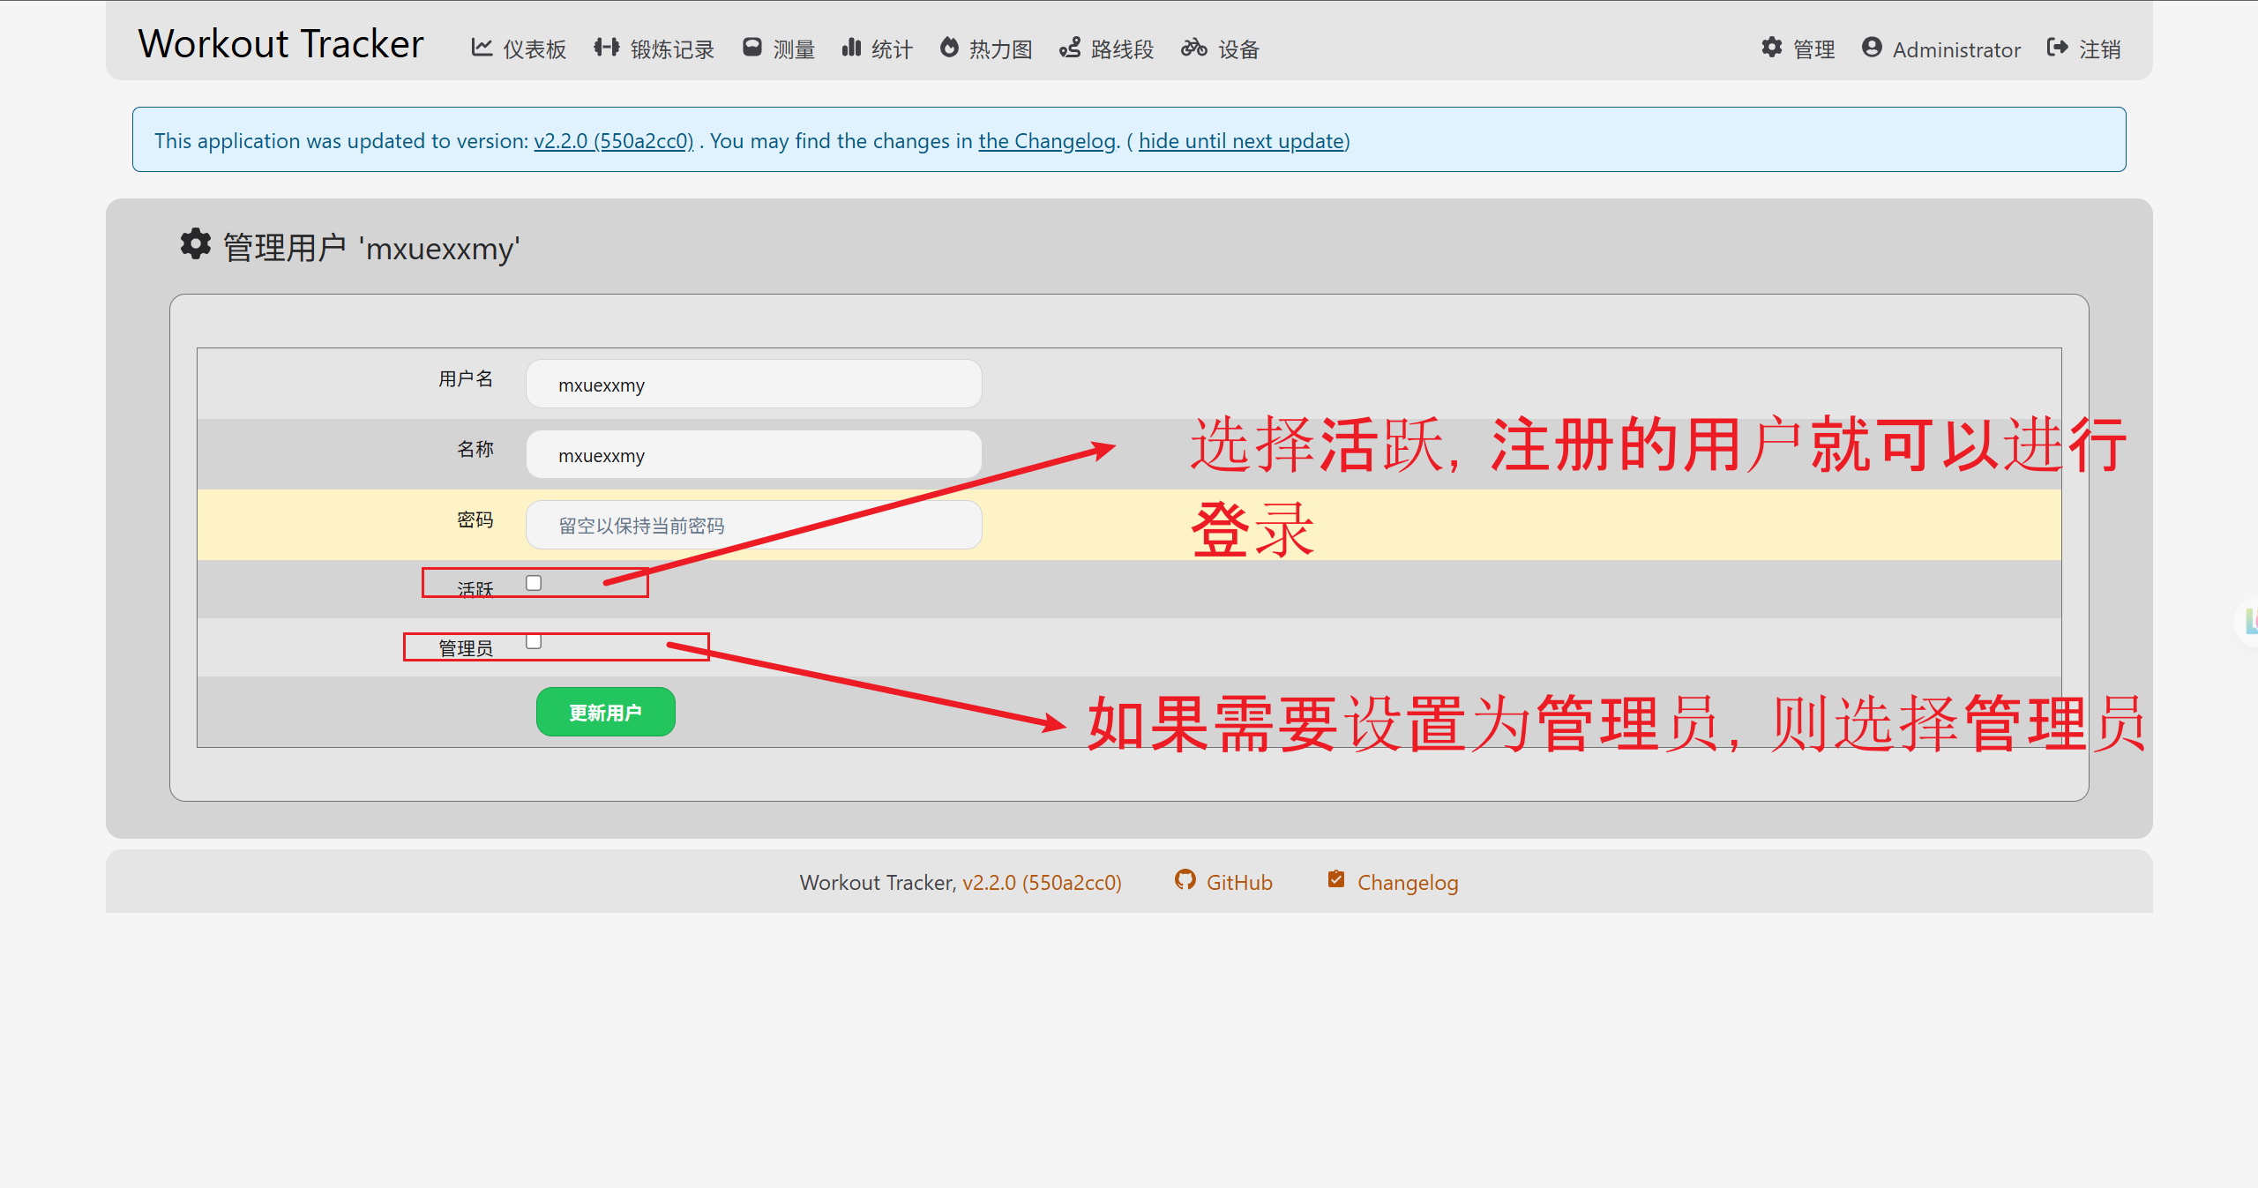Click the Workout Tracker title

click(x=280, y=44)
